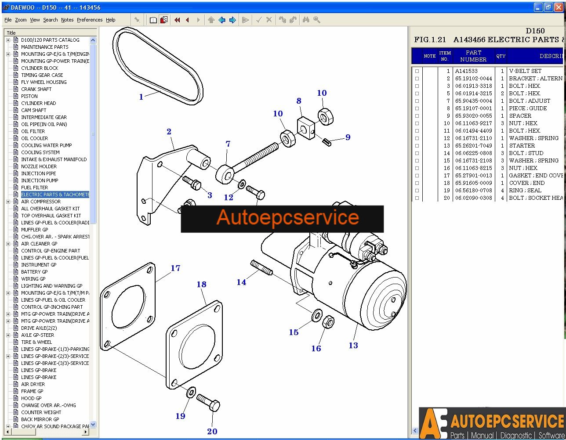
Task: Click the binoculars search icon
Action: click(306, 20)
